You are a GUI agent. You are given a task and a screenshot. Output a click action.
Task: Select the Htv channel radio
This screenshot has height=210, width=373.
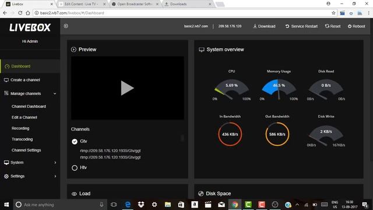75,168
